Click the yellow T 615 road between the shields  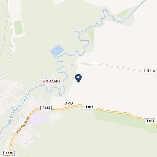[x=68, y=107]
